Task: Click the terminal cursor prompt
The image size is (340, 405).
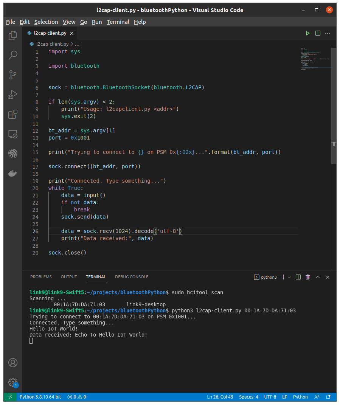Action: pyautogui.click(x=31, y=341)
